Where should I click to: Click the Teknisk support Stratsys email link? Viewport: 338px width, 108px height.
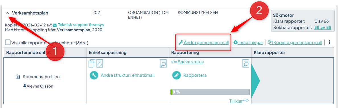pyautogui.click(x=81, y=25)
